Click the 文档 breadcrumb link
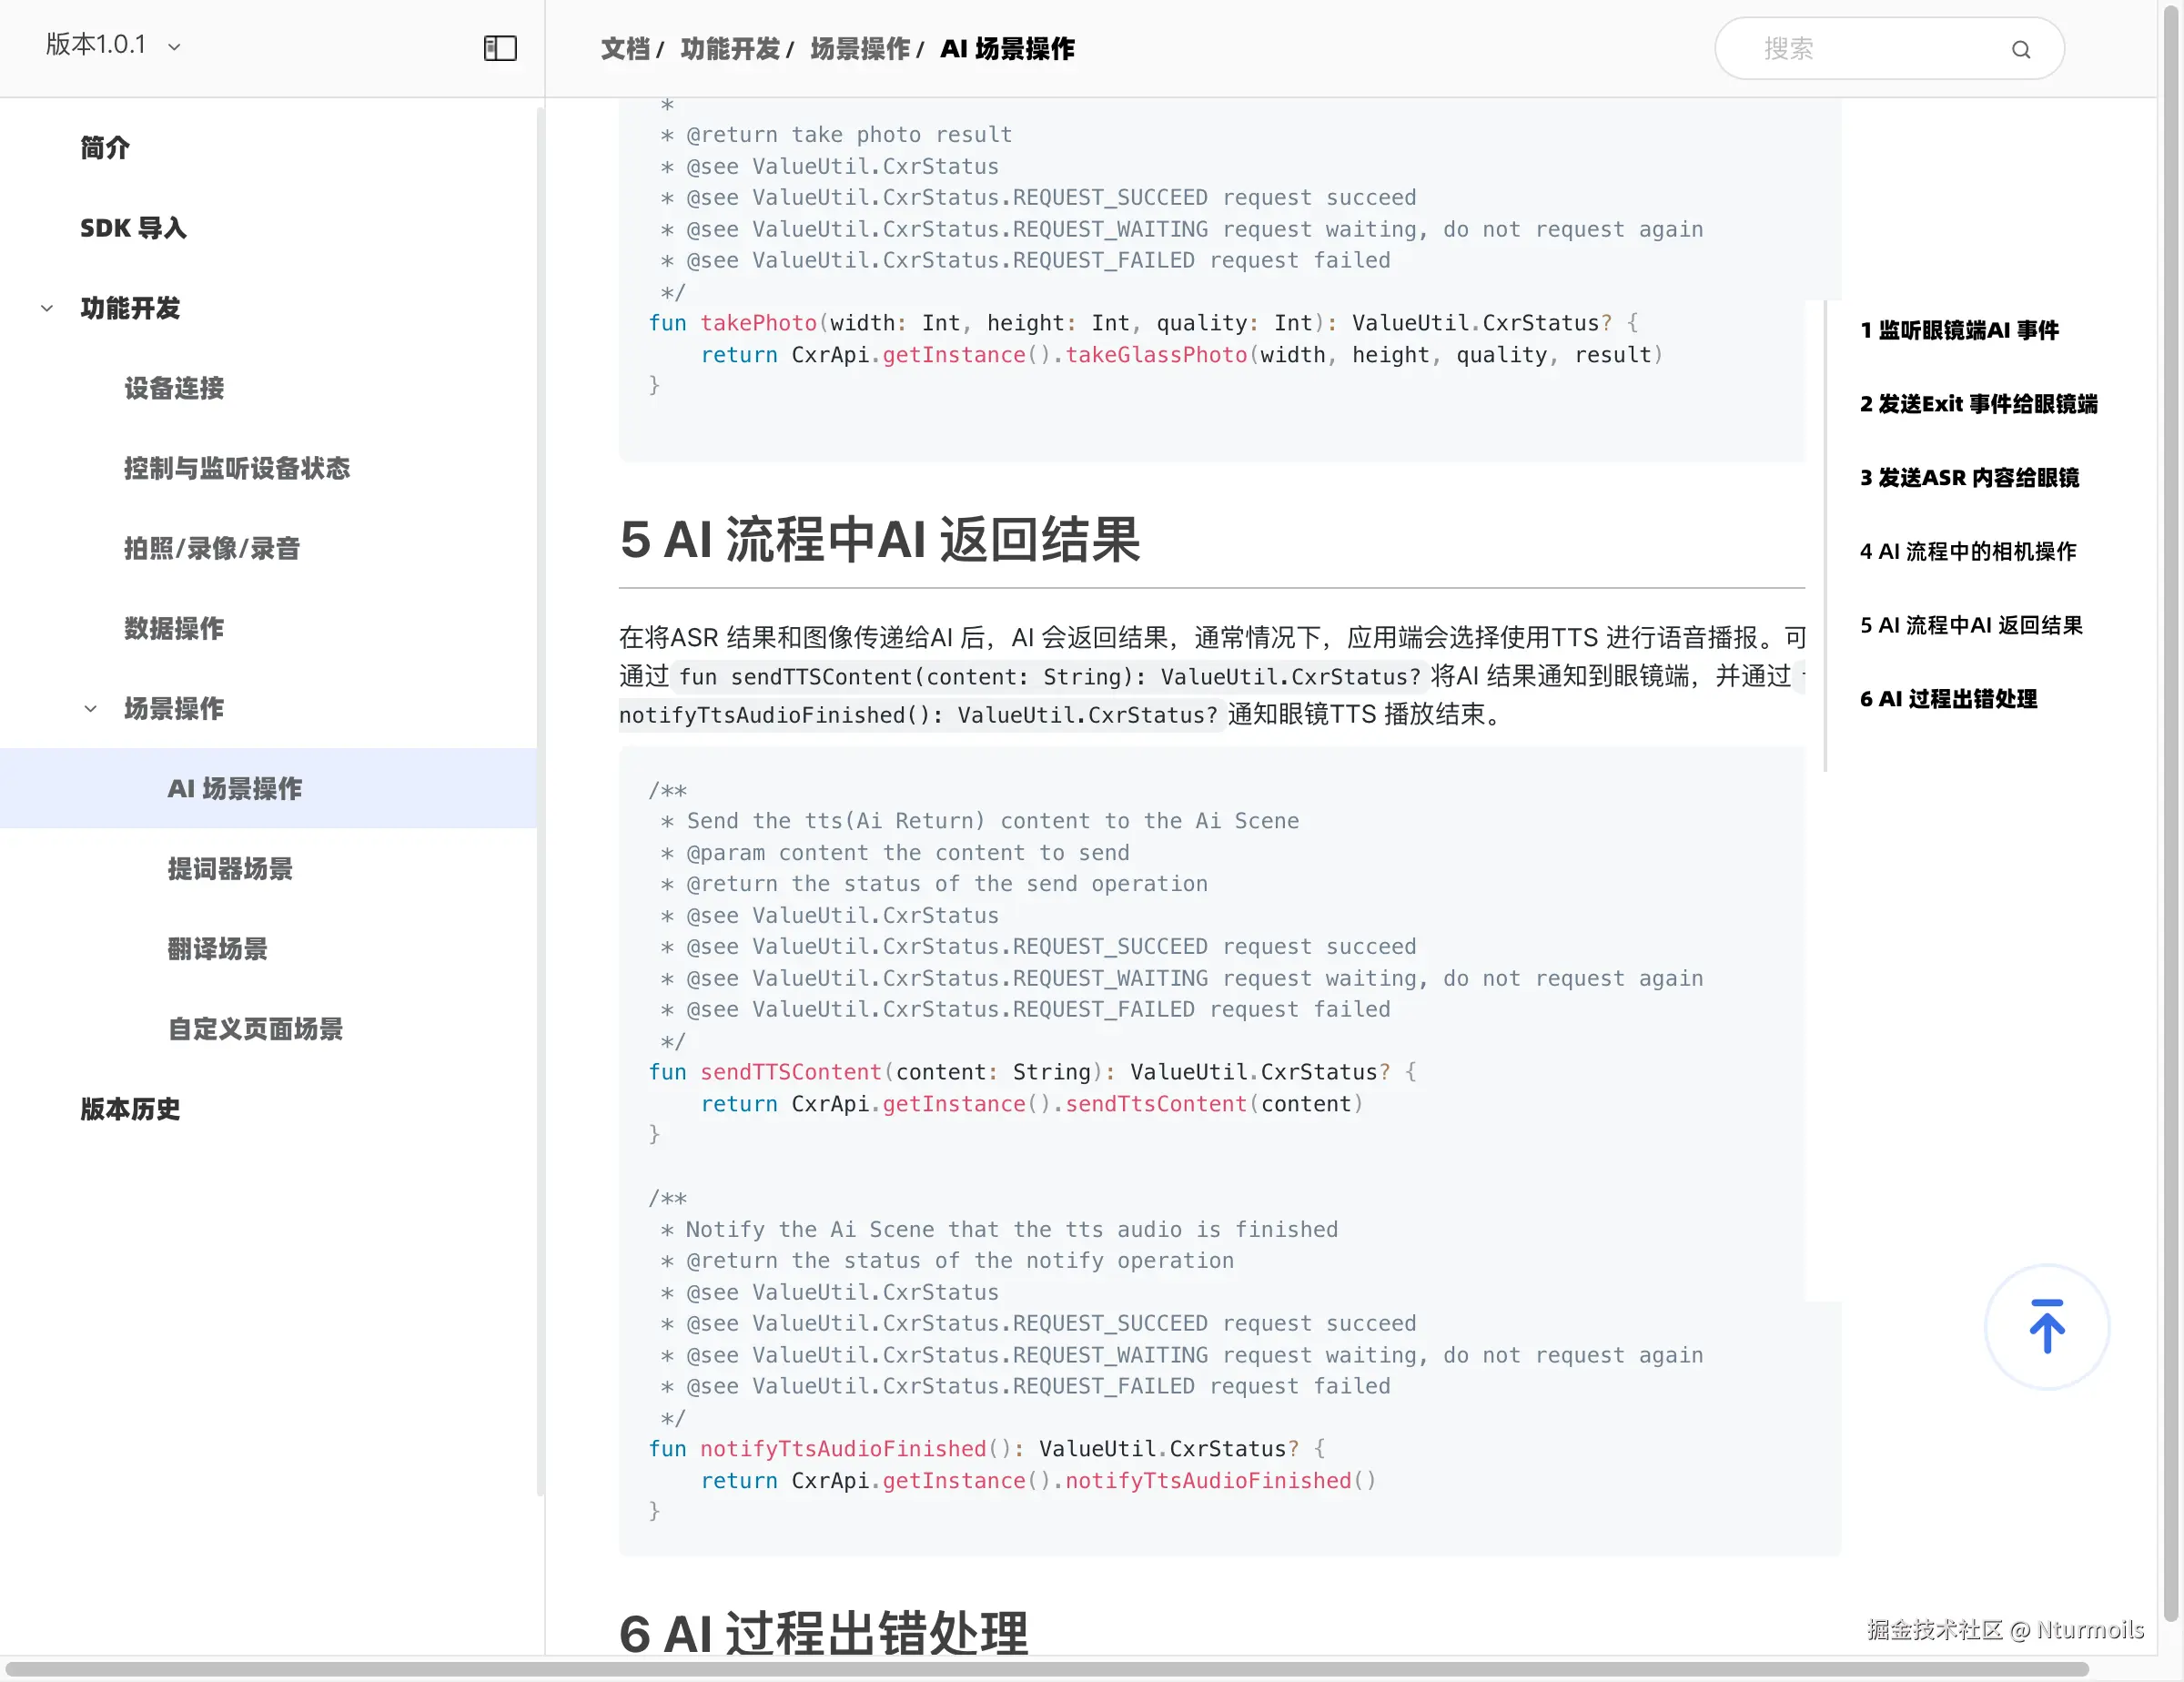 [625, 49]
